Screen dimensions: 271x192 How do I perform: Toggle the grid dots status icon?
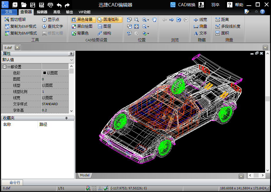click(94, 188)
